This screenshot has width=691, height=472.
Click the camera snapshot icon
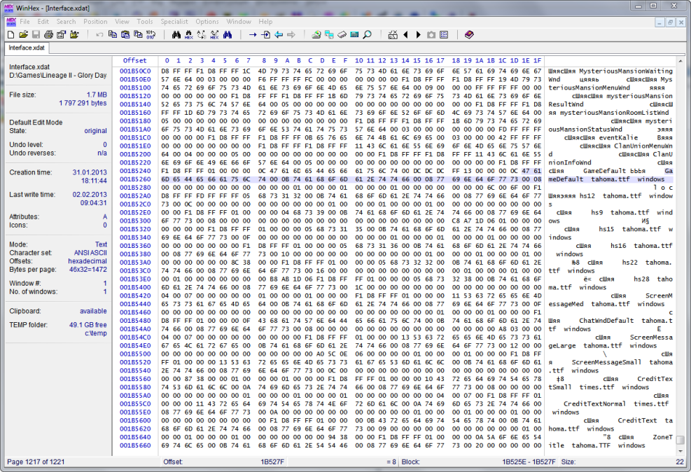(431, 34)
